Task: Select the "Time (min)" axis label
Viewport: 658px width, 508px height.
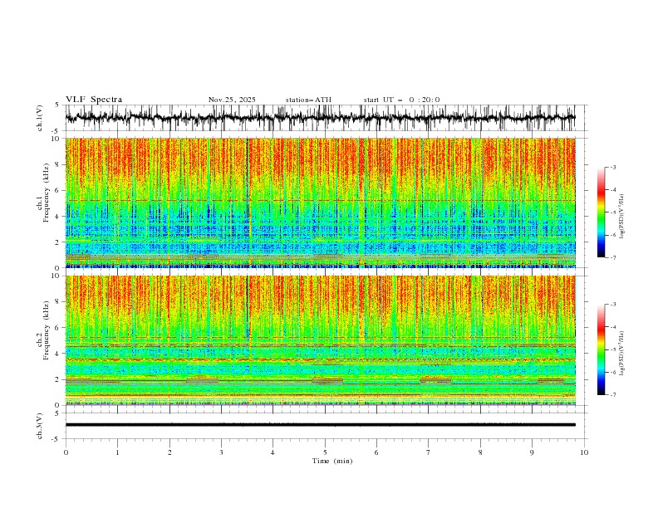Action: (332, 461)
